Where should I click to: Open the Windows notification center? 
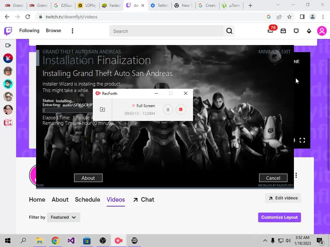click(320, 241)
